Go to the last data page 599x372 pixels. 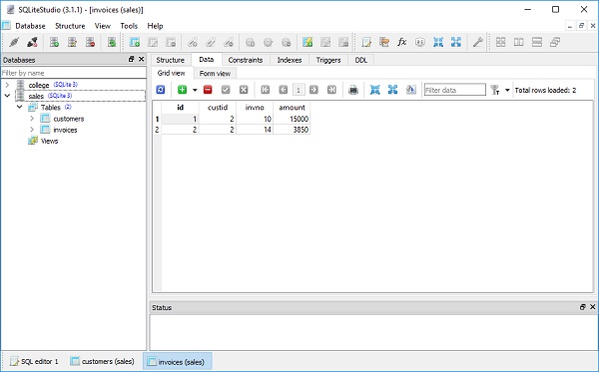pos(331,90)
